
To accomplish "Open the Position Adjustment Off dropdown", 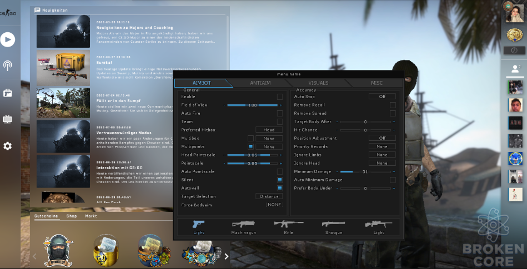I will [x=382, y=138].
